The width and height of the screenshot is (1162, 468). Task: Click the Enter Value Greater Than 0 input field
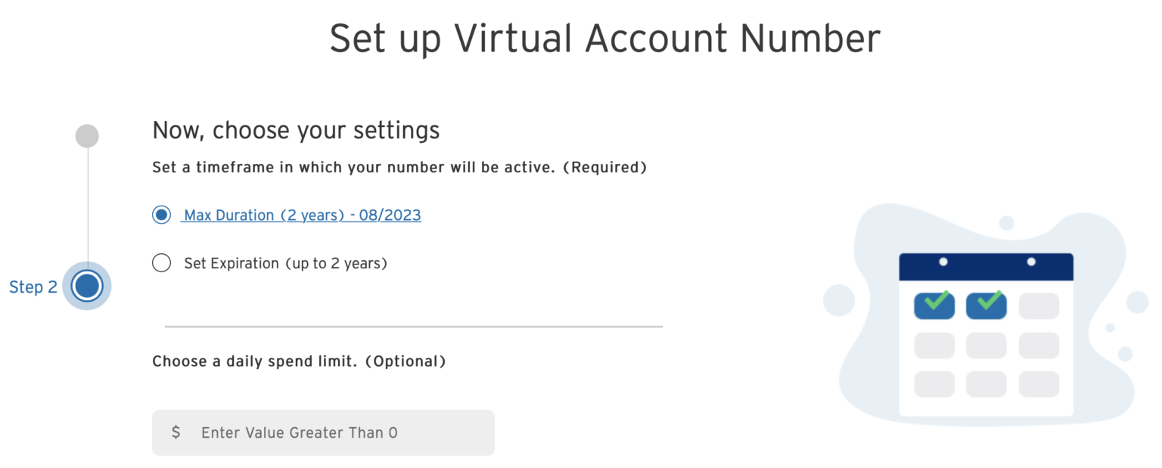tap(323, 432)
